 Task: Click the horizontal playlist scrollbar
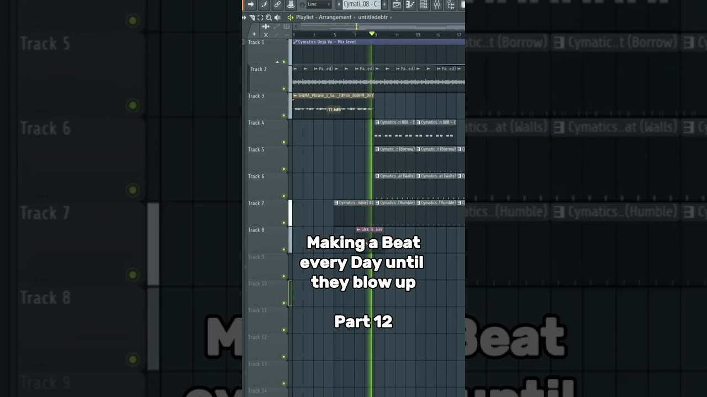(381, 25)
